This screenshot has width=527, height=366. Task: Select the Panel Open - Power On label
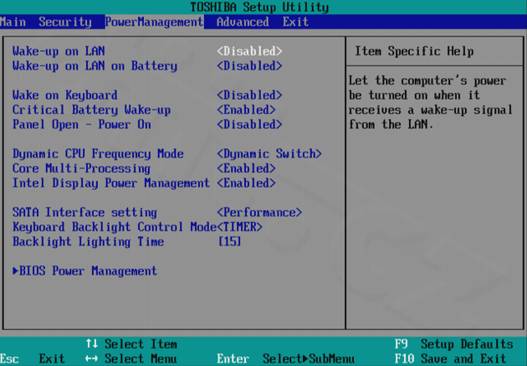click(82, 125)
